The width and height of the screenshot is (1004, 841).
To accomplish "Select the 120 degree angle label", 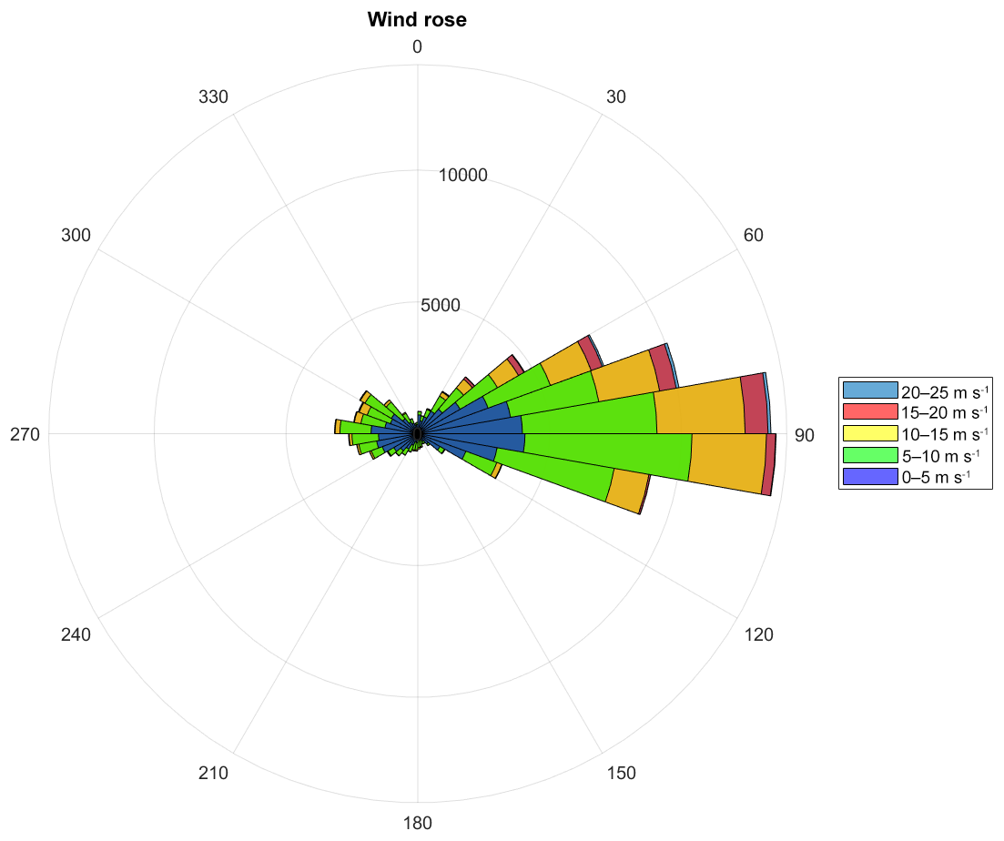I will pyautogui.click(x=759, y=635).
